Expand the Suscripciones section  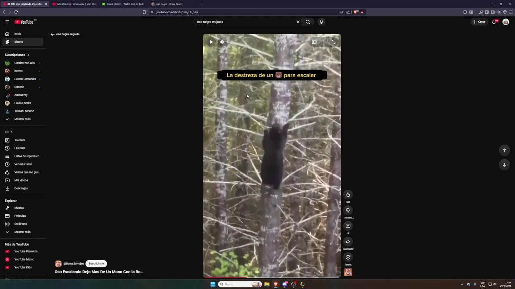(17, 55)
